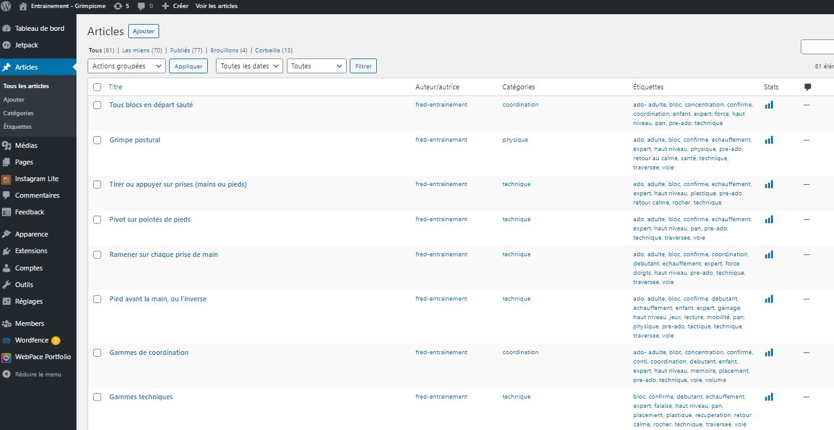
Task: Click the search field at top right
Action: tap(817, 47)
